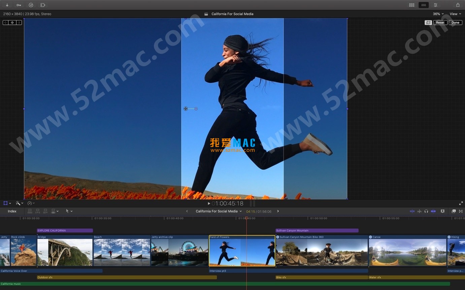Open the 36% zoom level dropdown
Screen dimensions: 465x290
click(438, 14)
